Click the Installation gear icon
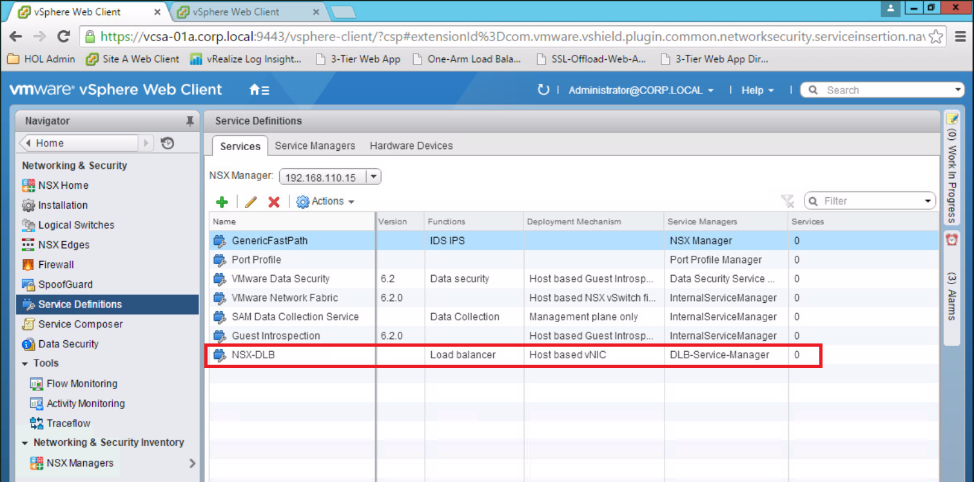This screenshot has width=974, height=482. coord(28,206)
